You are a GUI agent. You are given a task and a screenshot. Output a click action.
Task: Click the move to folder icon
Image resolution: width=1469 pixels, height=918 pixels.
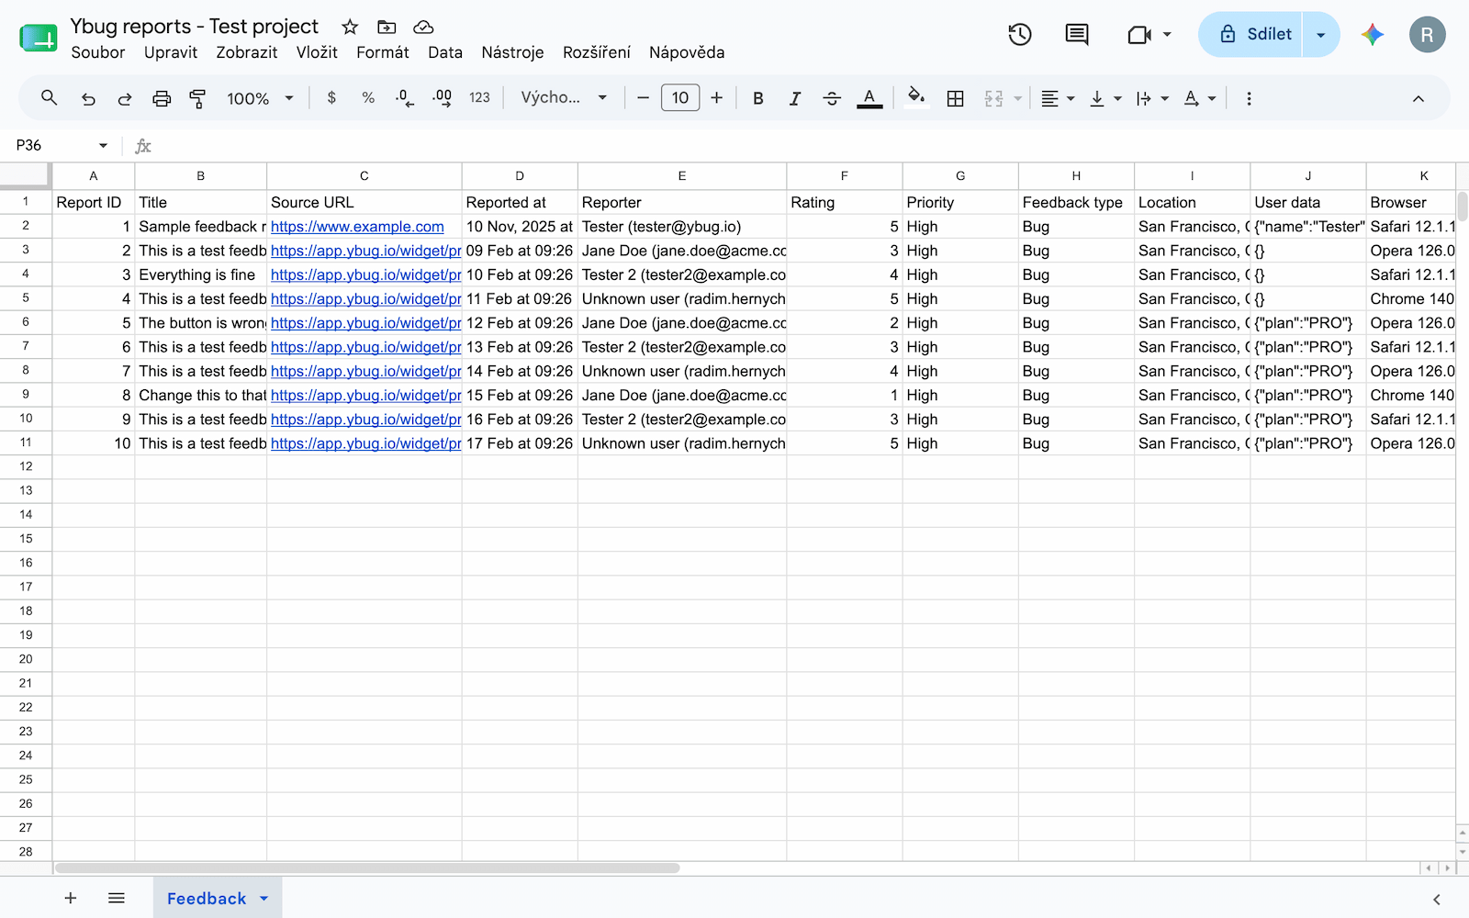click(387, 27)
